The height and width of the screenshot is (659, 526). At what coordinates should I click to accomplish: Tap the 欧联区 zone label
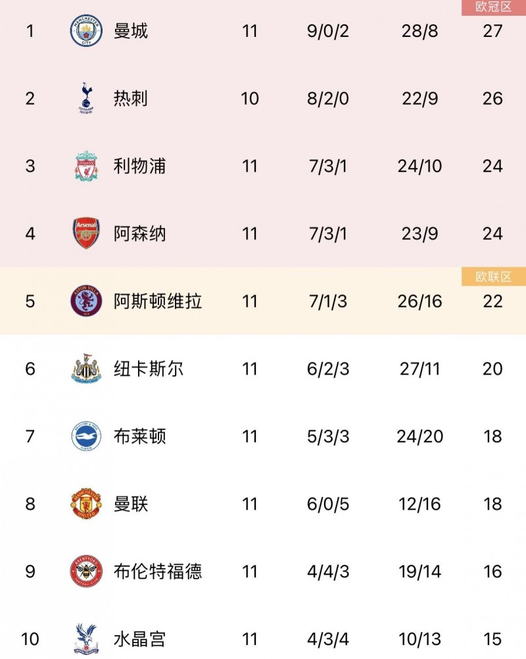point(493,277)
